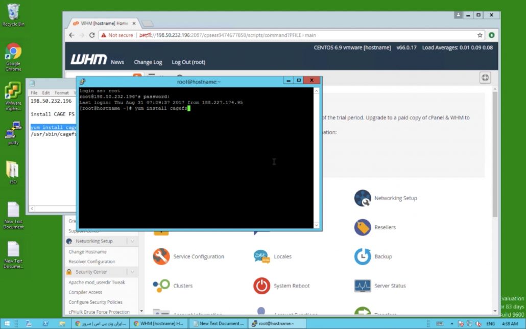Screen dimensions: 526x329
Task: Open the Networking Setup icon in WHM
Action: pyautogui.click(x=363, y=198)
